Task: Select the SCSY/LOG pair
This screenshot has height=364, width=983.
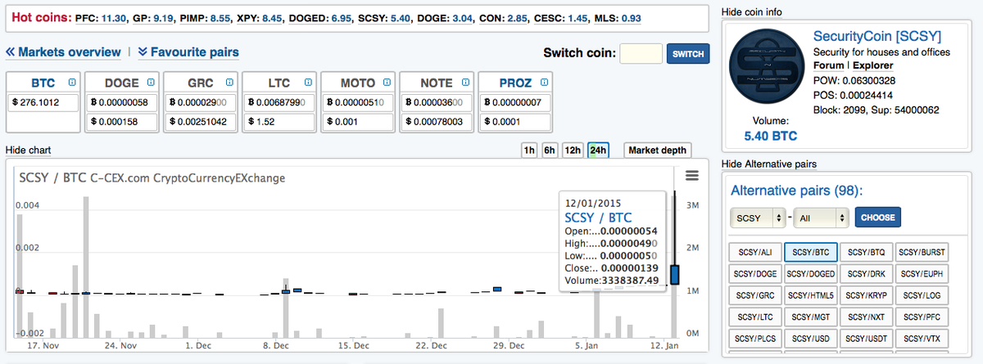Action: pyautogui.click(x=922, y=294)
